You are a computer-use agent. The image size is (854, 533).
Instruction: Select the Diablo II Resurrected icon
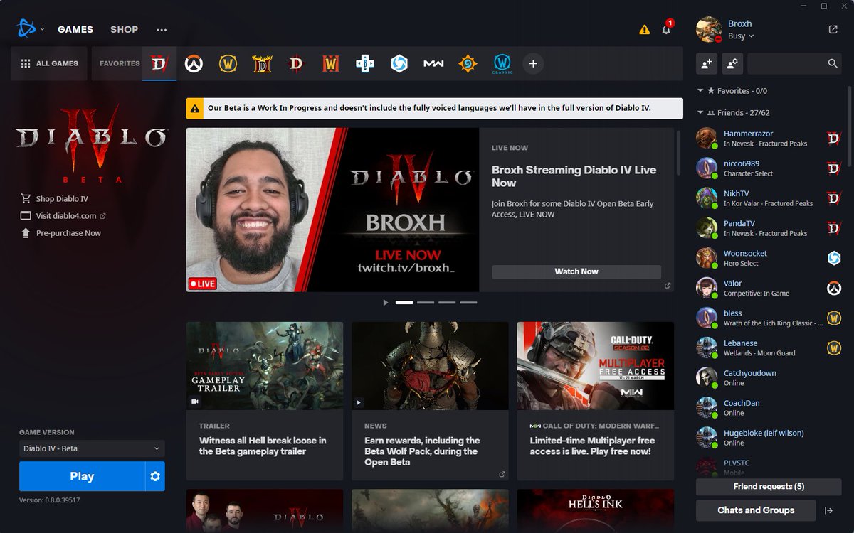[262, 64]
